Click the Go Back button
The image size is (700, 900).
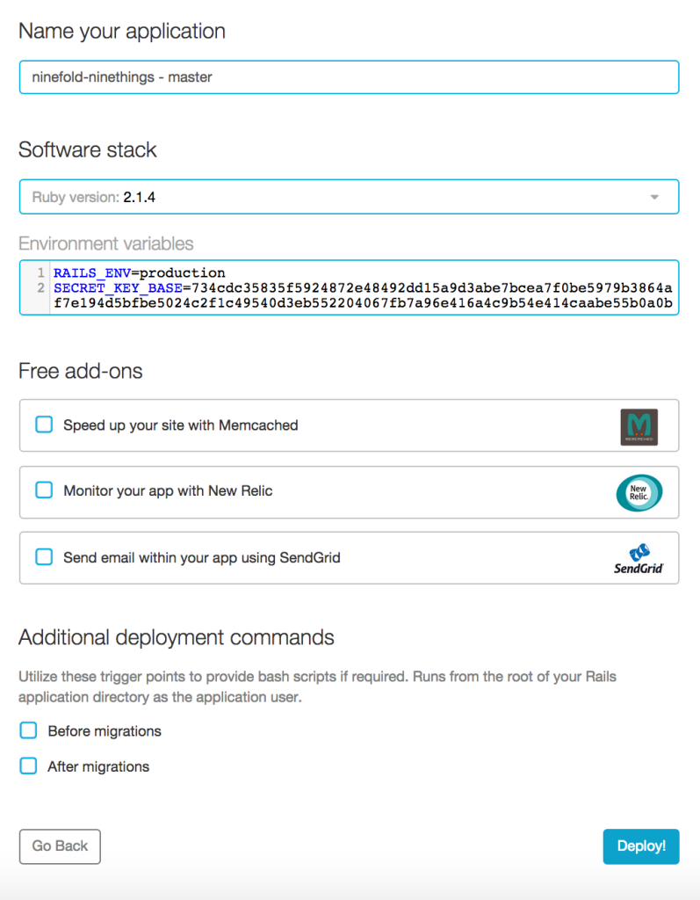[x=60, y=846]
